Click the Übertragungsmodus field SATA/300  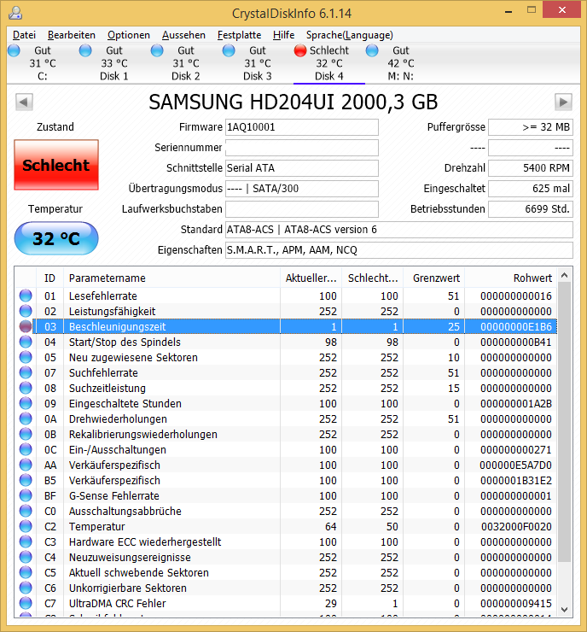point(301,189)
